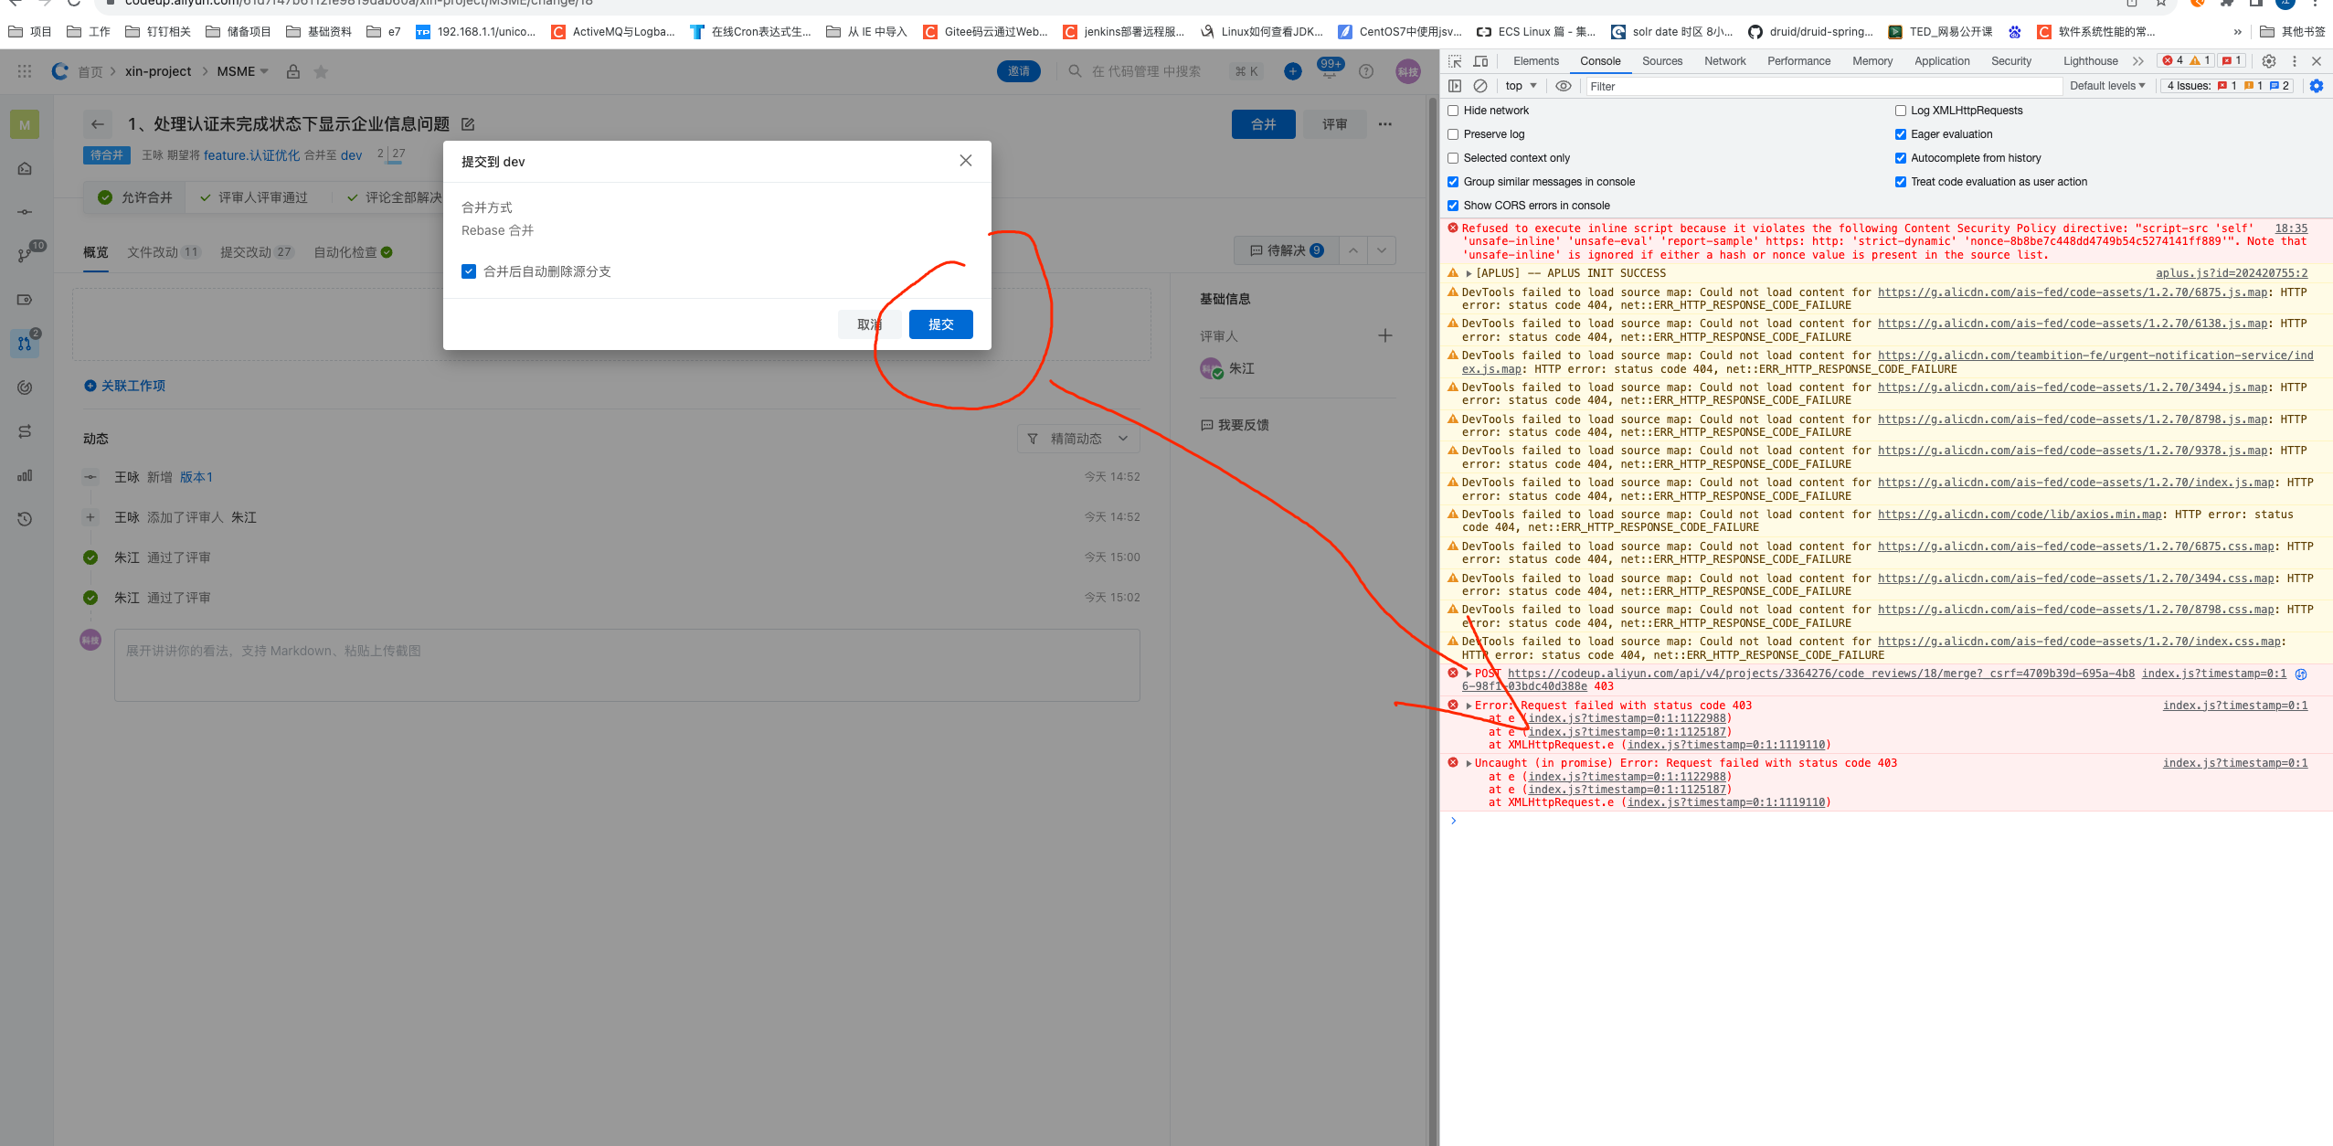Enable Log XMLHttpRequests checkbox

click(x=1901, y=111)
